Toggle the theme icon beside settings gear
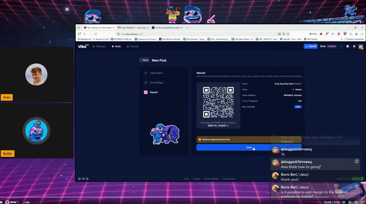The height and width of the screenshot is (204, 366). pyautogui.click(x=348, y=46)
